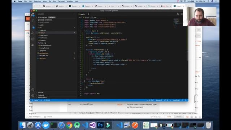
Task: Click the master branch indicator
Action: [x=35, y=100]
